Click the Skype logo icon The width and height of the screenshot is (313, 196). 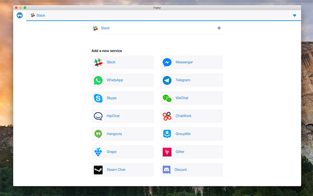pos(98,98)
